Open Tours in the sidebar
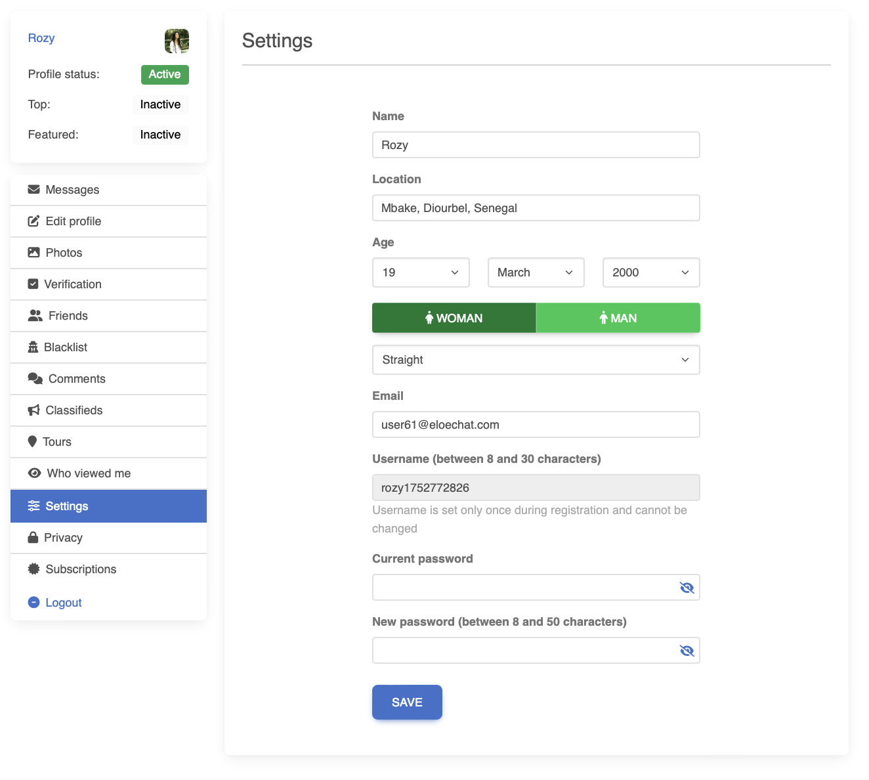869x780 pixels. click(108, 442)
